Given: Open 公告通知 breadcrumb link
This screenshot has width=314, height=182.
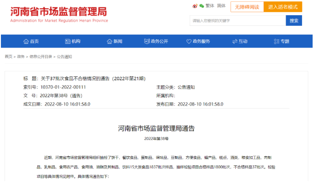Looking at the screenshot, I should [x=64, y=57].
